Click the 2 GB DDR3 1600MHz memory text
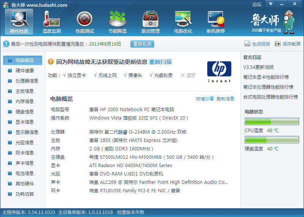Viewport: 304px width, 217px height. click(x=121, y=149)
